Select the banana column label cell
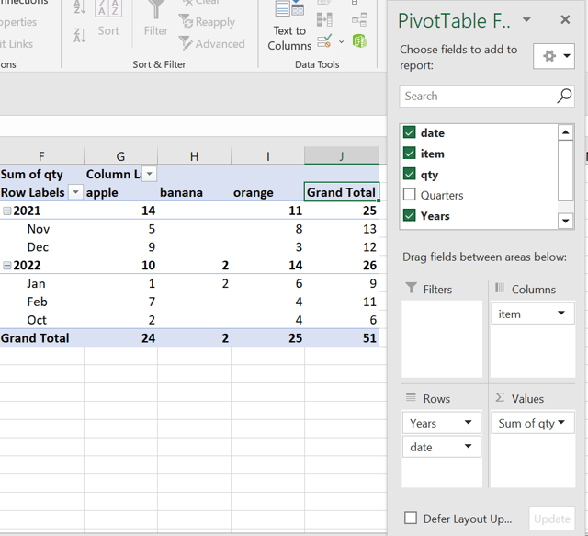This screenshot has height=536, width=588. (194, 192)
